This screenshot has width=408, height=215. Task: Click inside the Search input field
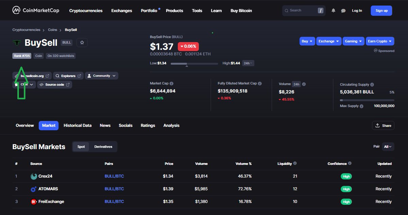(304, 11)
